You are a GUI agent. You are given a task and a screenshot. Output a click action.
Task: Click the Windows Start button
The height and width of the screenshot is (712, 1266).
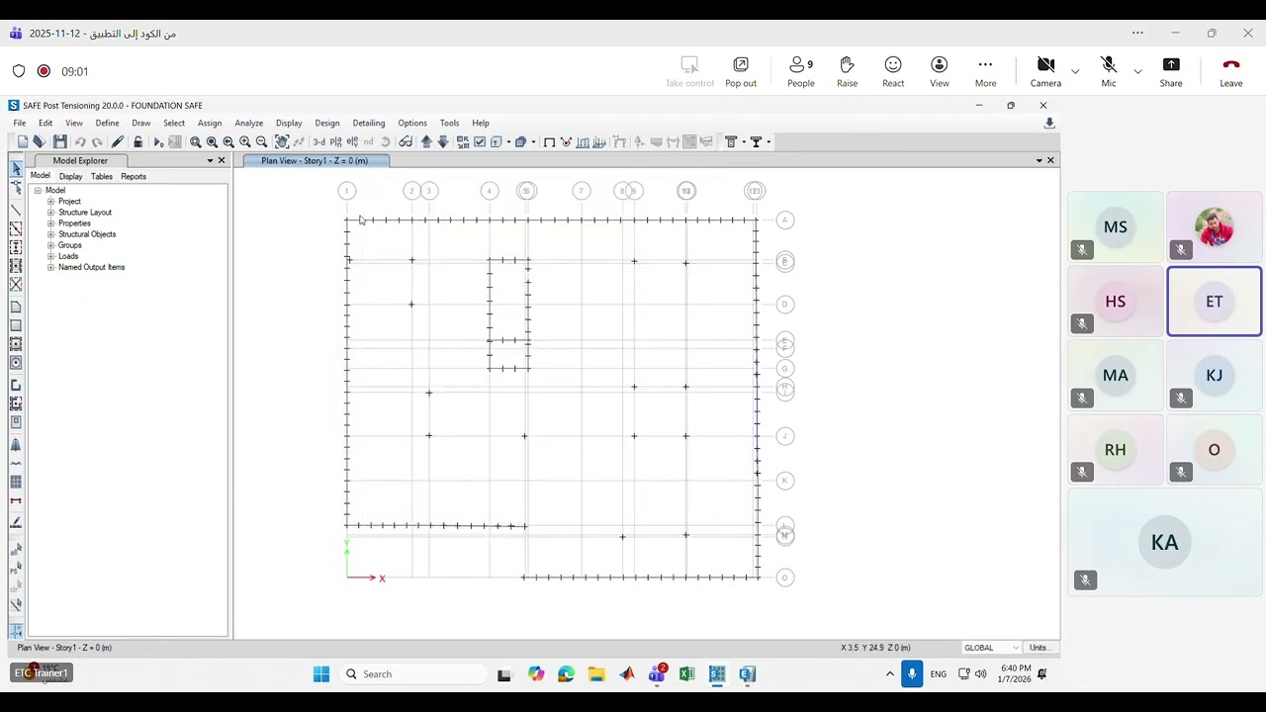point(321,674)
